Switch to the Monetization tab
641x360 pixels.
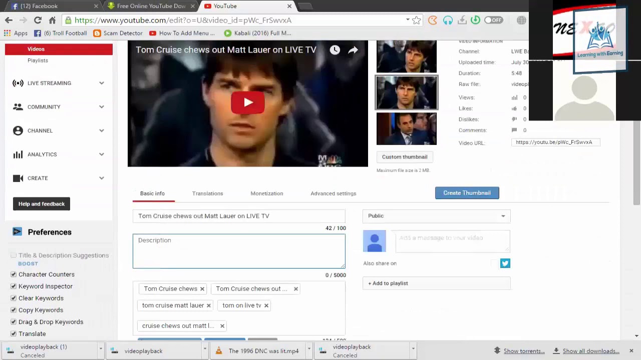266,193
